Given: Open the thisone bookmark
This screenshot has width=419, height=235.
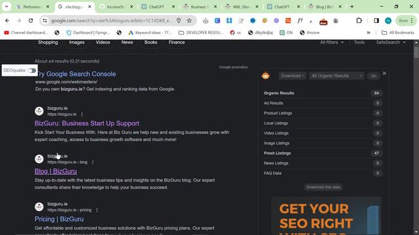Looking at the screenshot, I should [310, 33].
